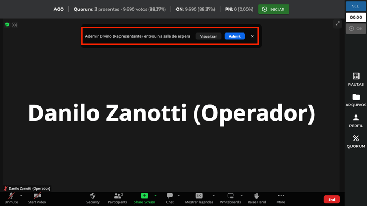Expand Share Screen options chevron
Viewport: 367px width, 206px height.
[x=155, y=196]
